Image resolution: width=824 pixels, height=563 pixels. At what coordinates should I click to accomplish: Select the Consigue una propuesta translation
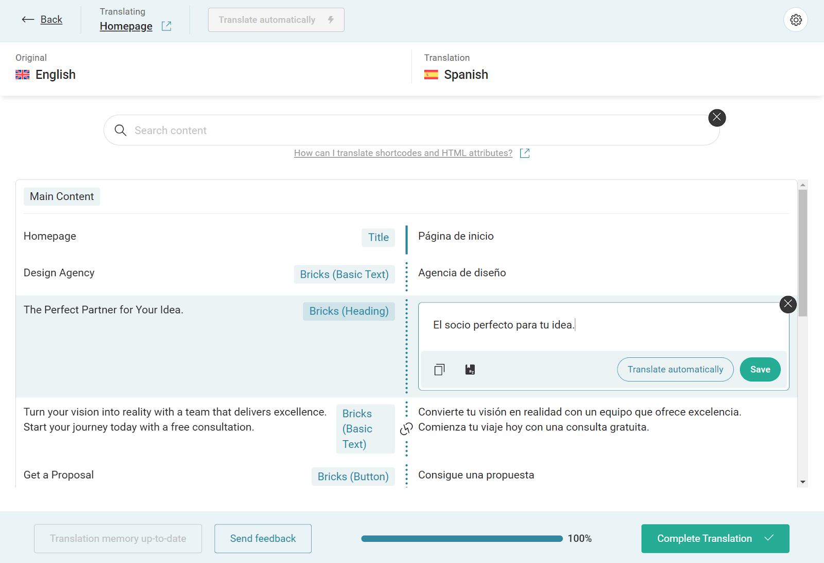[x=476, y=475]
